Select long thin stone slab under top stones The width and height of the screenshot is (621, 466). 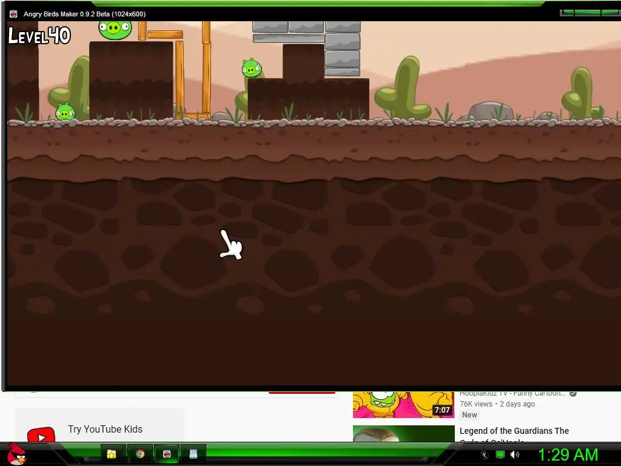click(x=289, y=38)
